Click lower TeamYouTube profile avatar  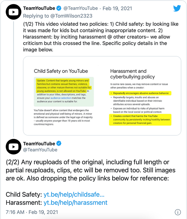click(x=13, y=147)
